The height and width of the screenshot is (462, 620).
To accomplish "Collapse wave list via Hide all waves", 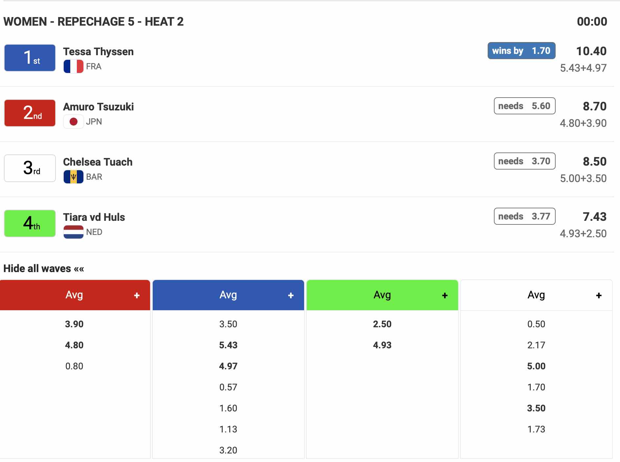I will [x=44, y=268].
